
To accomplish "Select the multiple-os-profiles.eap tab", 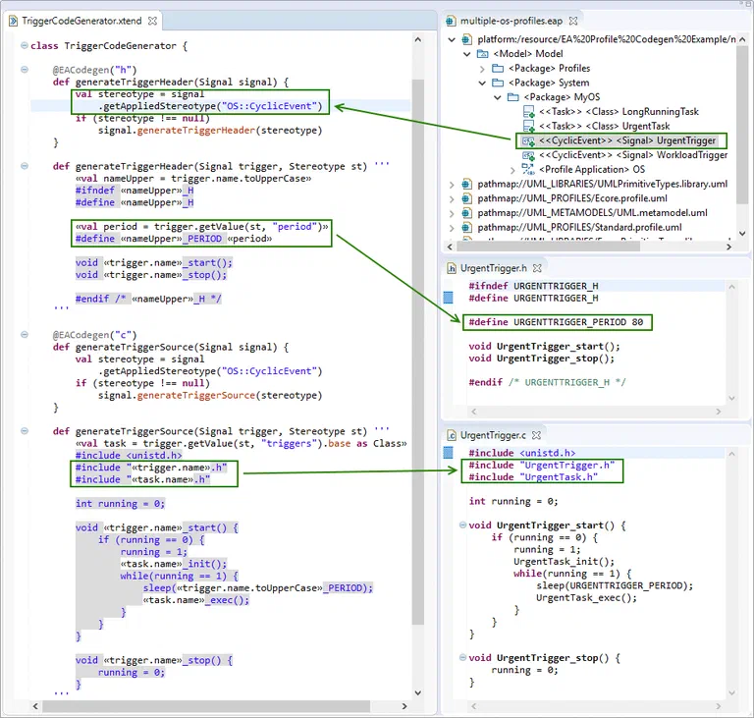I will tap(512, 22).
